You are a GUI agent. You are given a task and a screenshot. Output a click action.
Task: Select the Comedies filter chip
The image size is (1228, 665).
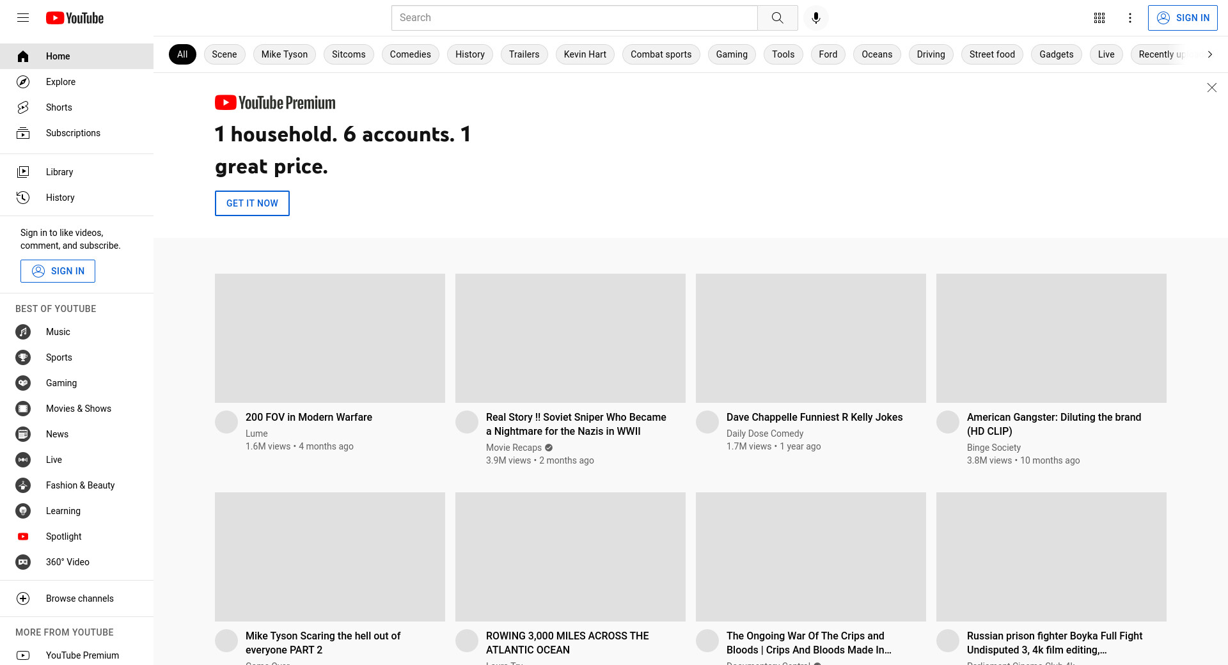[x=411, y=54]
